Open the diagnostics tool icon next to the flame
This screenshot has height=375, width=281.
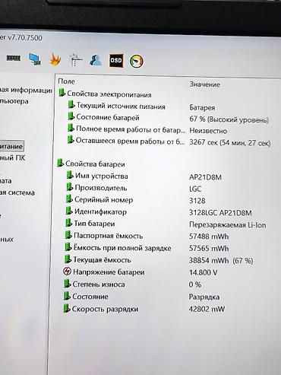pyautogui.click(x=75, y=60)
